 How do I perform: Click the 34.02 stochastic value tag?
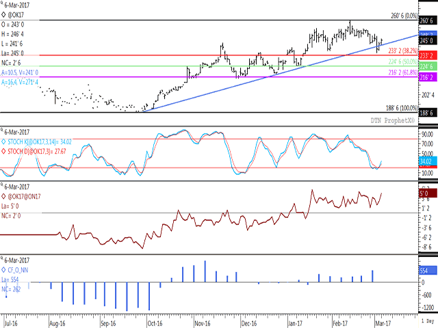point(428,161)
